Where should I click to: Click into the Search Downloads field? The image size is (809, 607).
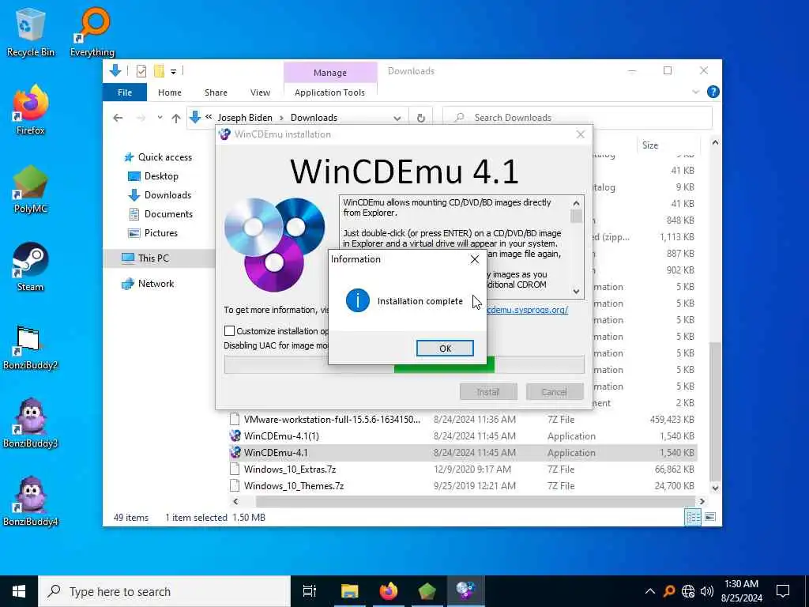[578, 118]
